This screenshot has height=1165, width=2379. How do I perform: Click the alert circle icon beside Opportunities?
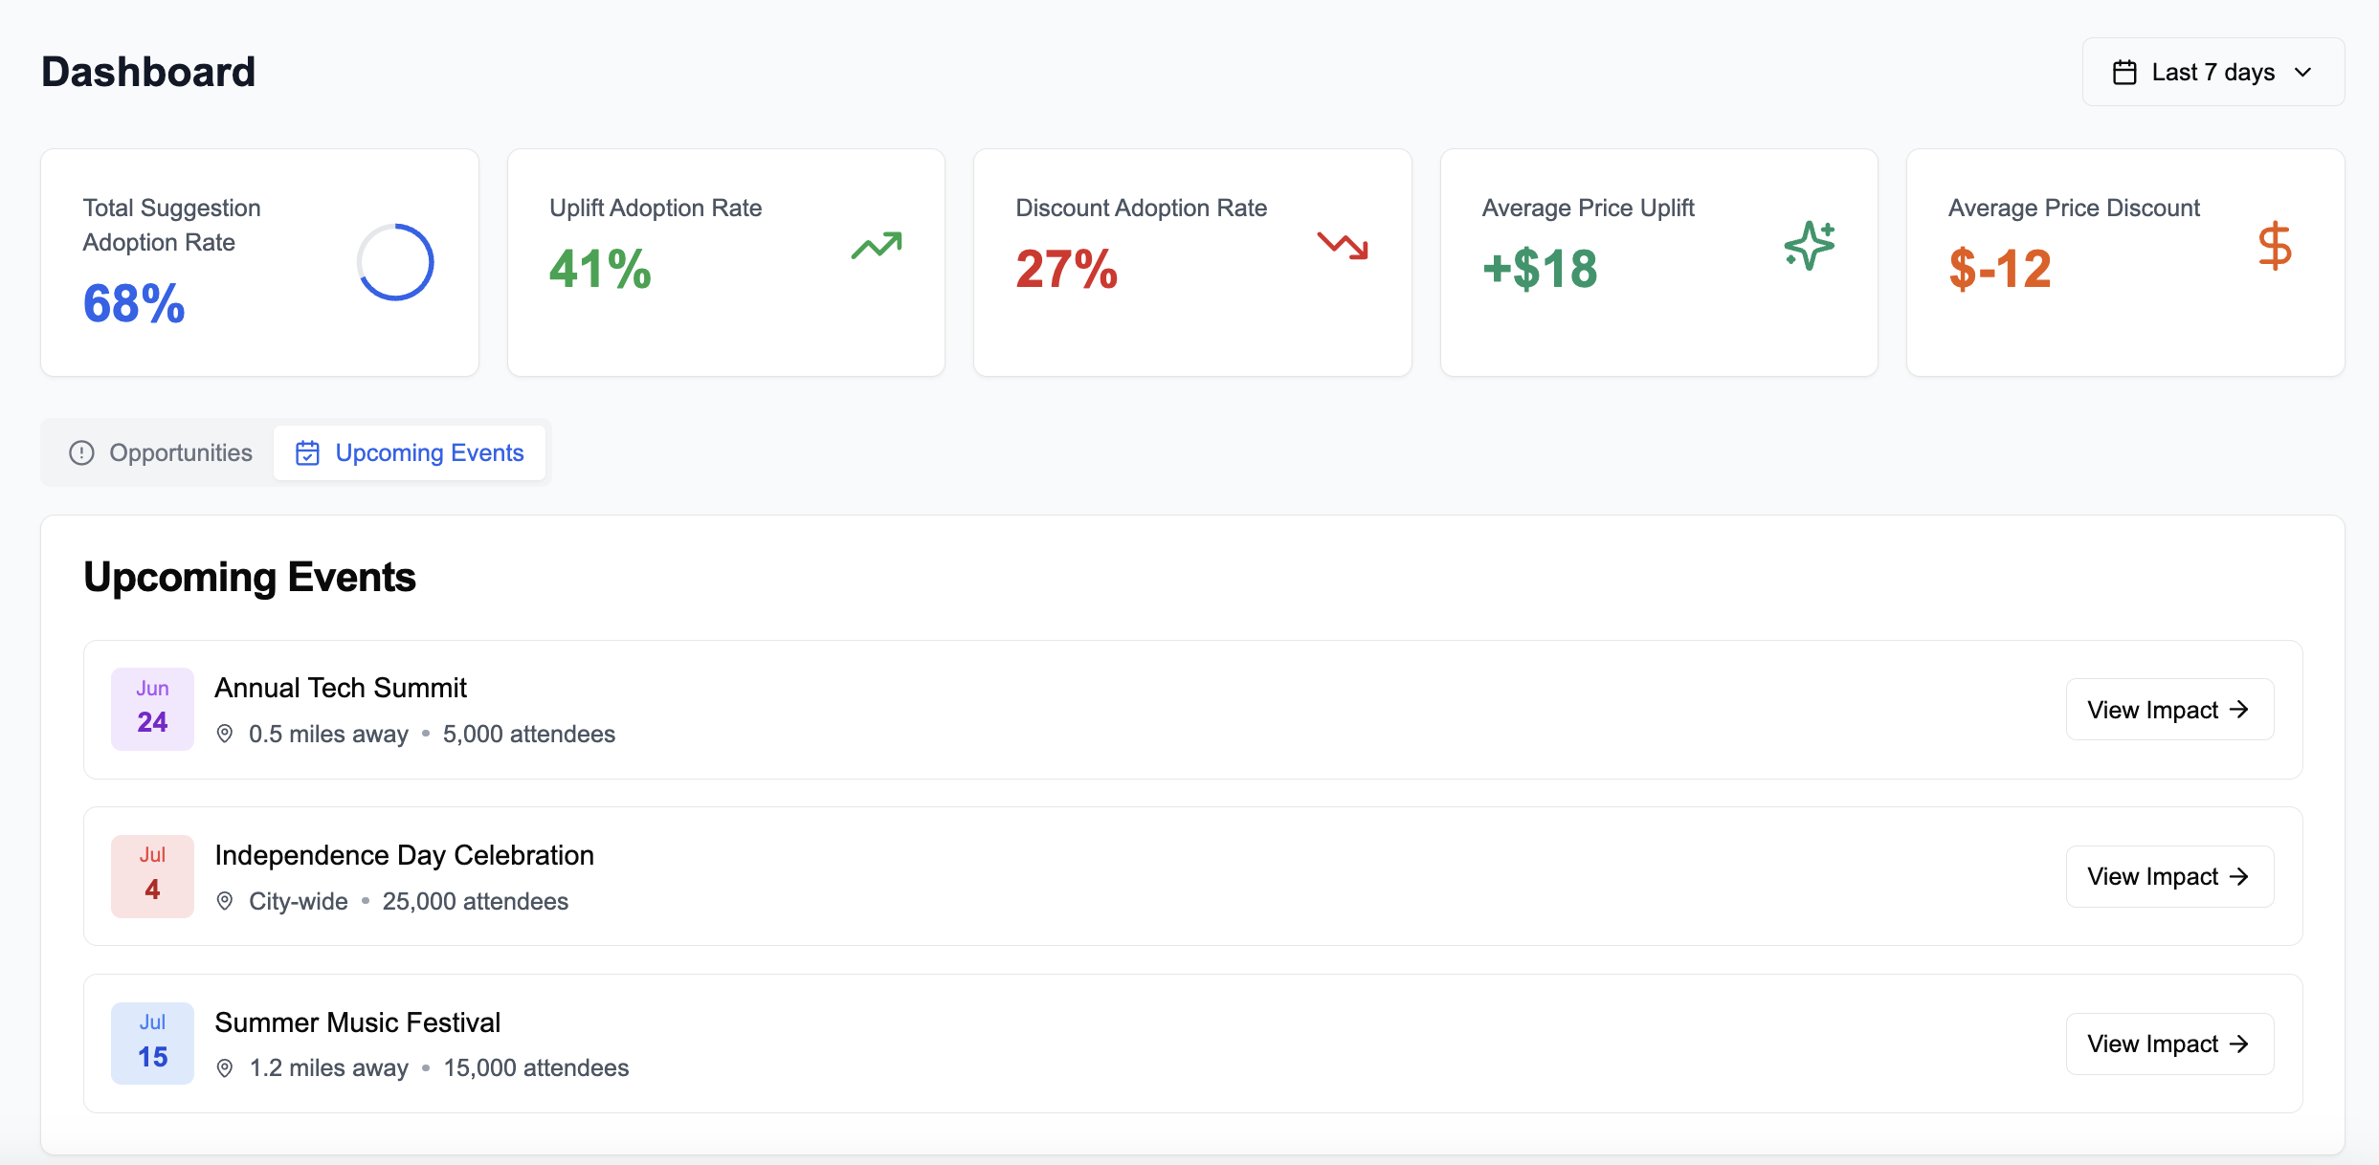tap(82, 452)
